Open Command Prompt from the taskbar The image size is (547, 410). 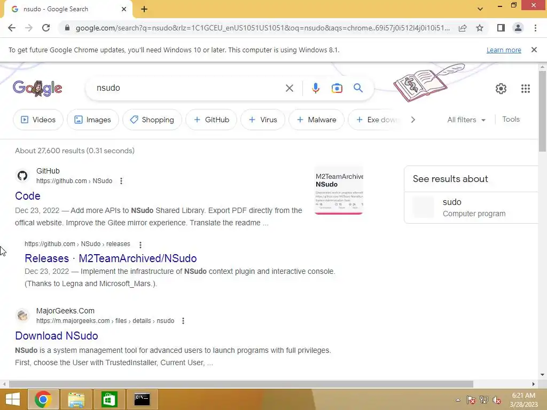click(x=142, y=399)
